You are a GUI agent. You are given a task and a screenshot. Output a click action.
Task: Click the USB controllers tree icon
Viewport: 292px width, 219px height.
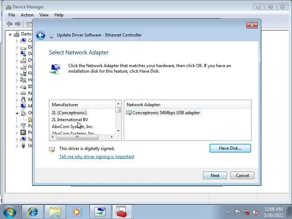click(23, 145)
